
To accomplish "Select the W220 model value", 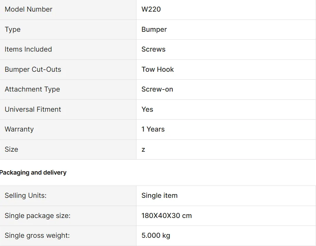I will [151, 10].
